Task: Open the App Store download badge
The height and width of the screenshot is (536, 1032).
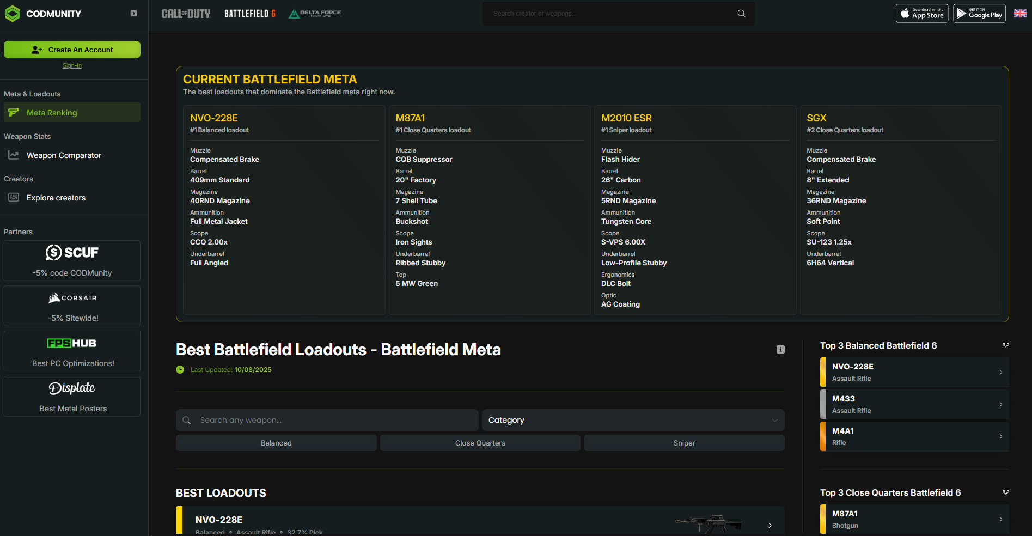Action: (x=922, y=14)
